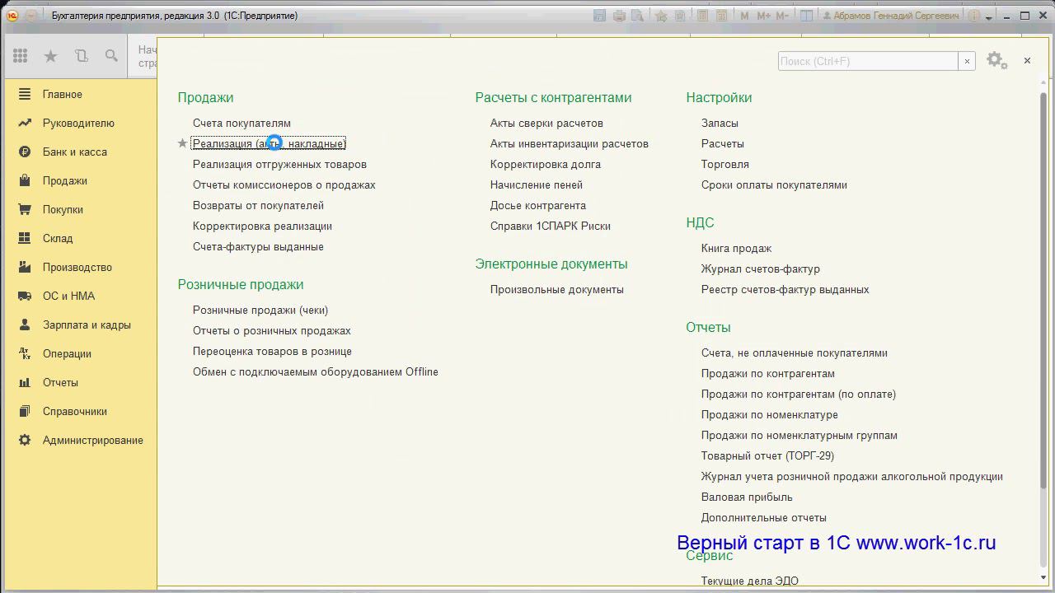Viewport: 1055px width, 593px height.
Task: Open Валовая прибыль report
Action: (x=747, y=497)
